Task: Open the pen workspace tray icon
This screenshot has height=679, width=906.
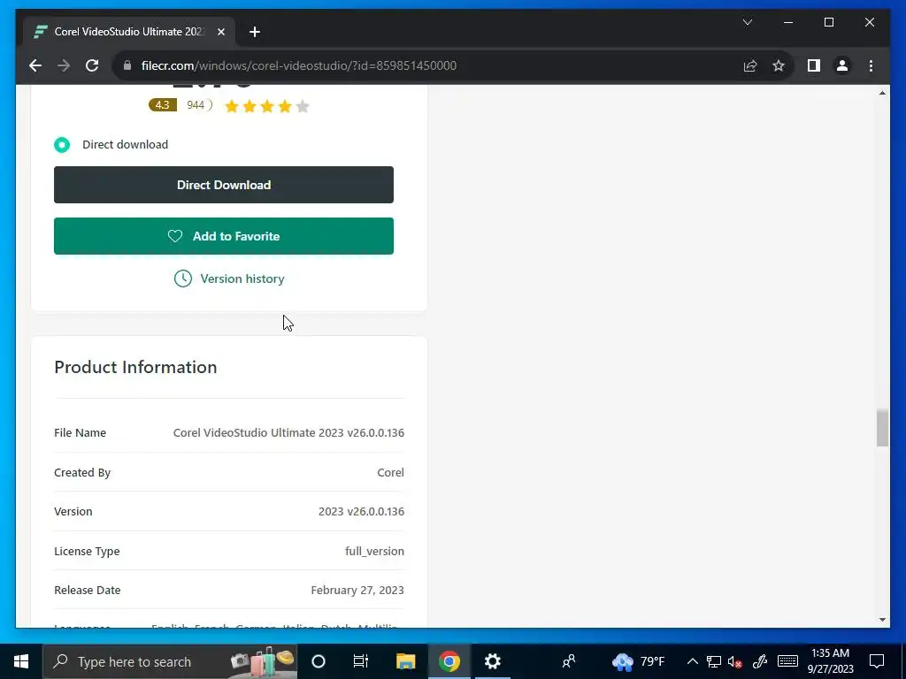Action: (760, 661)
